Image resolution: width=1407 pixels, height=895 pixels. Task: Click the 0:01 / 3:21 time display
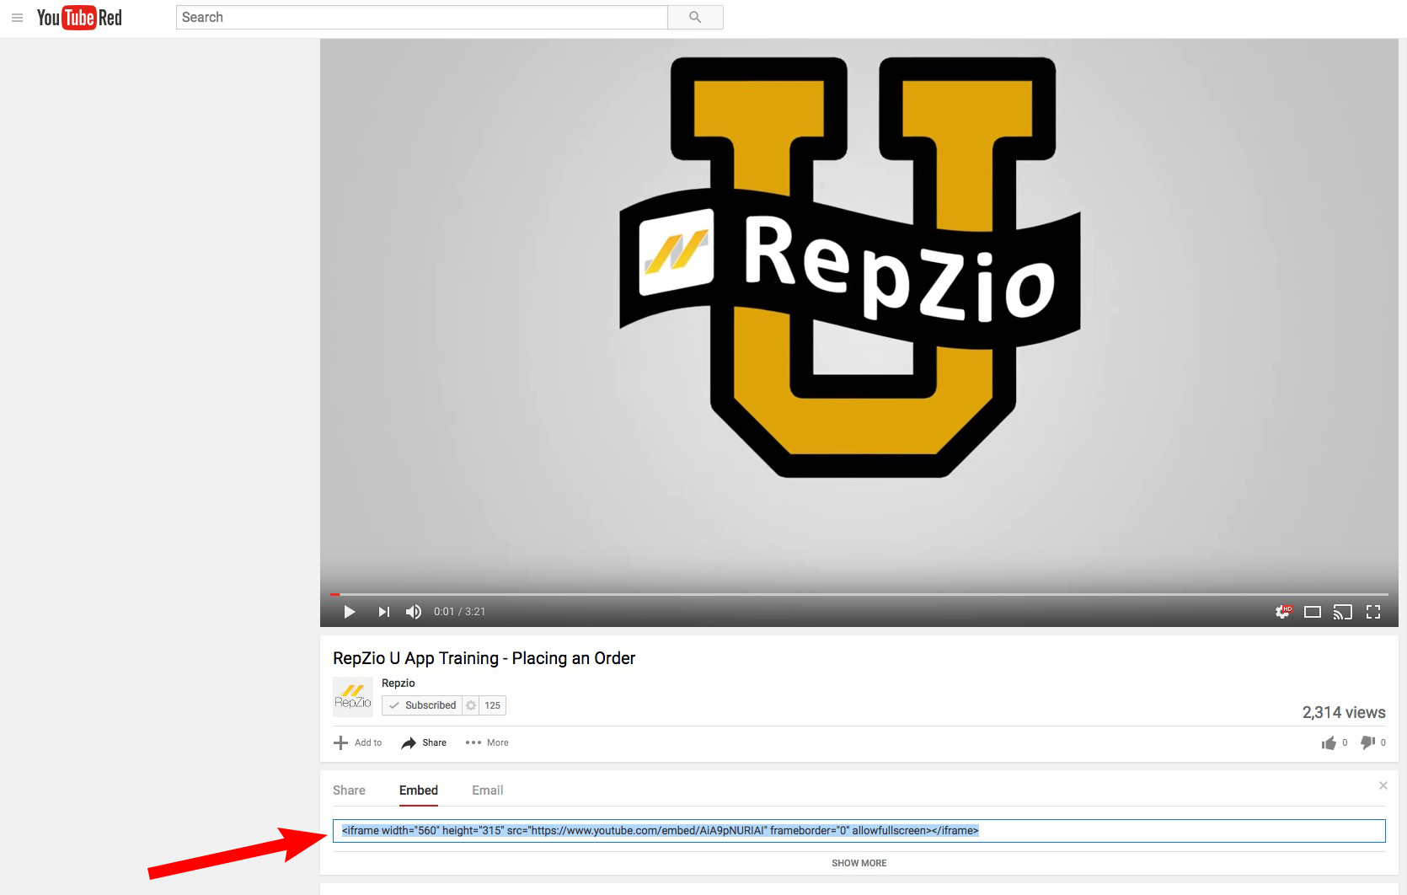(459, 612)
